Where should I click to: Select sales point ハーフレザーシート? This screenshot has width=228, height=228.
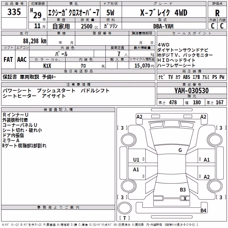176,65
